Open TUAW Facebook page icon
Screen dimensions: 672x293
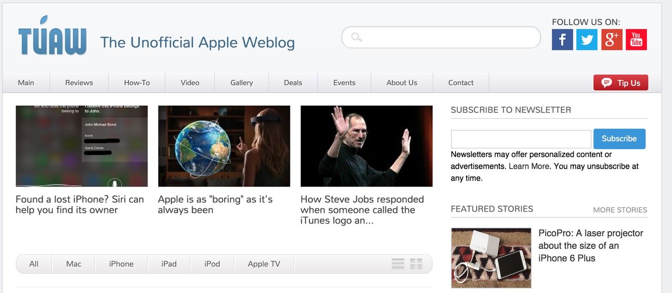tap(562, 40)
